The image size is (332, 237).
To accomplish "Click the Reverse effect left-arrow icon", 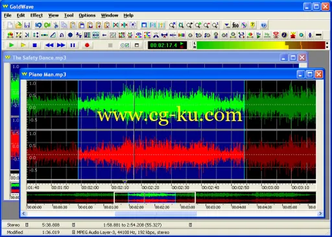I will (104, 35).
